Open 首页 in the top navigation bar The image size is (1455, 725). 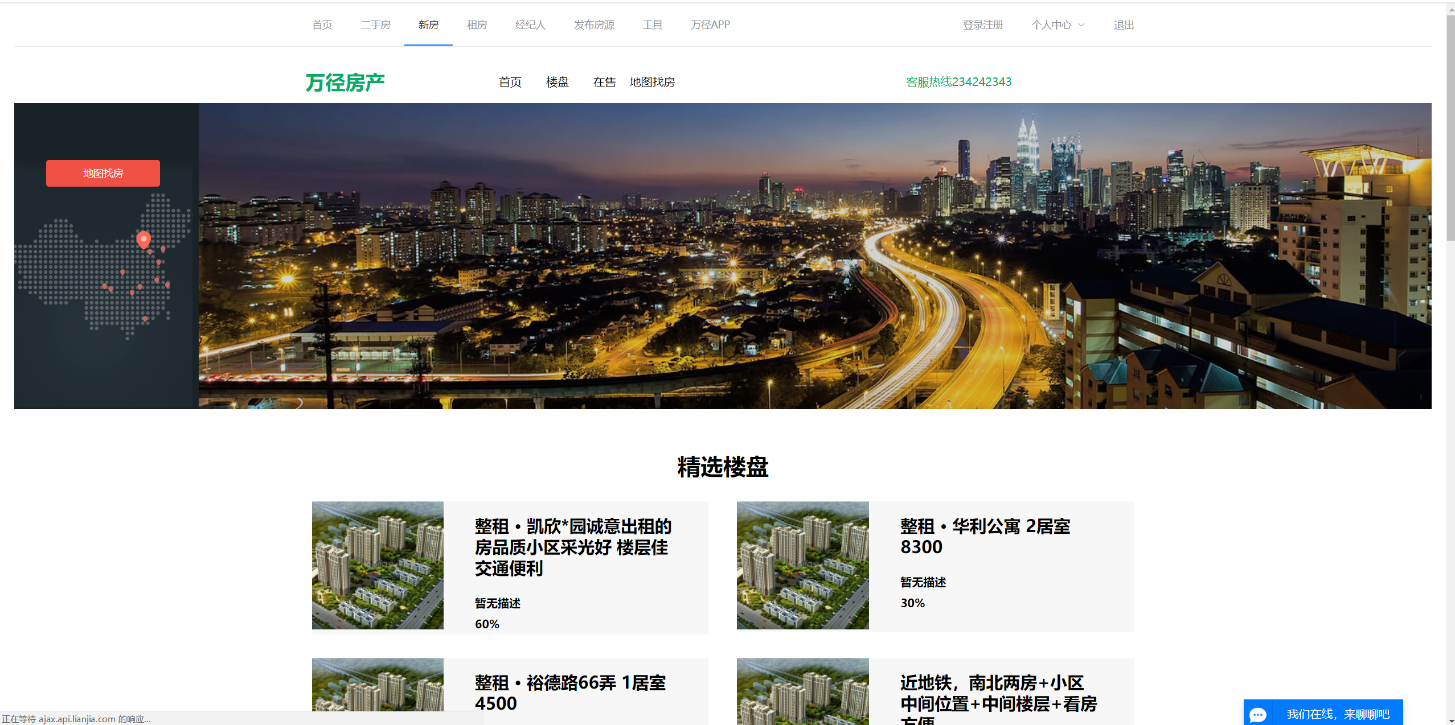tap(322, 25)
